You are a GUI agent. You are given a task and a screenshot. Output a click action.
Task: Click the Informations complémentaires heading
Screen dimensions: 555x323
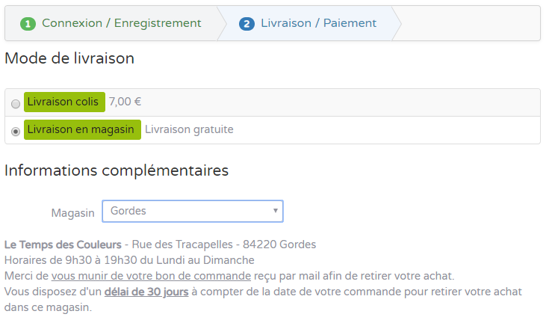pyautogui.click(x=117, y=170)
